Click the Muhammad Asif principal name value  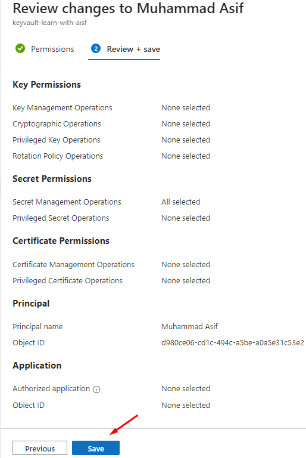189,326
